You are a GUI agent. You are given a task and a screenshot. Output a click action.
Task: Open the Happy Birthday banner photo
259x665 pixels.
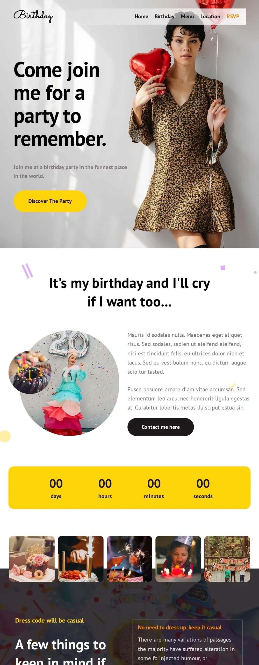(227, 558)
